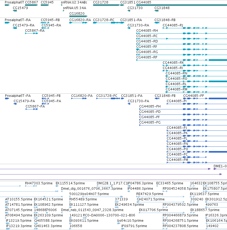Click the teal gene bar below CG31728
227x230 pixels.
(107, 5)
